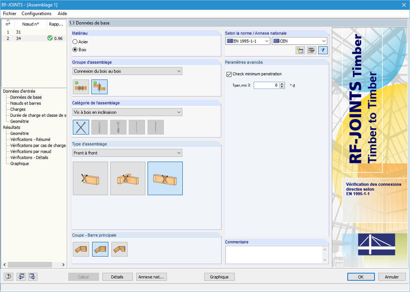Click into the Commentaire text box
Viewport: 410px width, 292px height.
tap(274, 255)
